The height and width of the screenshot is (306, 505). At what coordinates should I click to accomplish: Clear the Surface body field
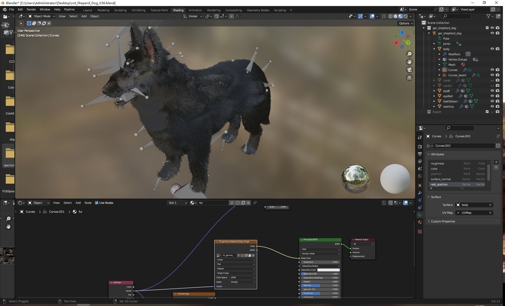(x=490, y=205)
